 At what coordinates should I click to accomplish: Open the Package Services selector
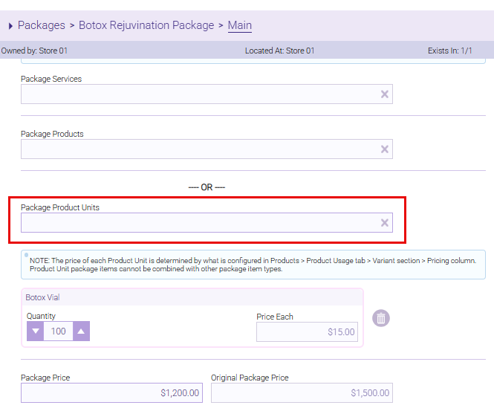(197, 94)
